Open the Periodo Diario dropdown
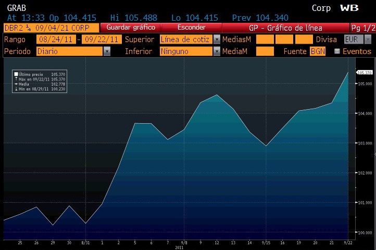The width and height of the screenshot is (376, 250). click(x=107, y=51)
